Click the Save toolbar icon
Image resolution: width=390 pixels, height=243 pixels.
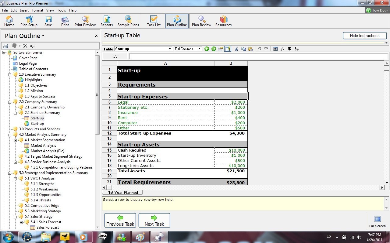[48, 21]
